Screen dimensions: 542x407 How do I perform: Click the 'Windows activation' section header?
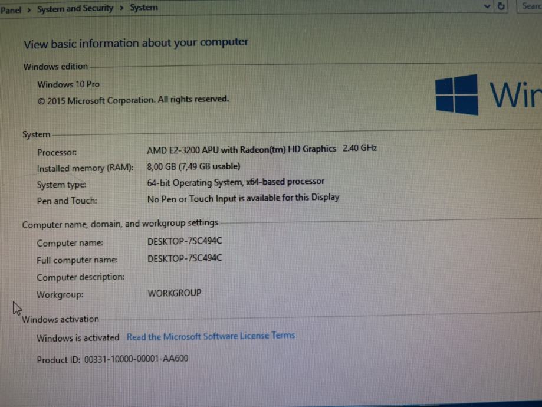click(60, 319)
